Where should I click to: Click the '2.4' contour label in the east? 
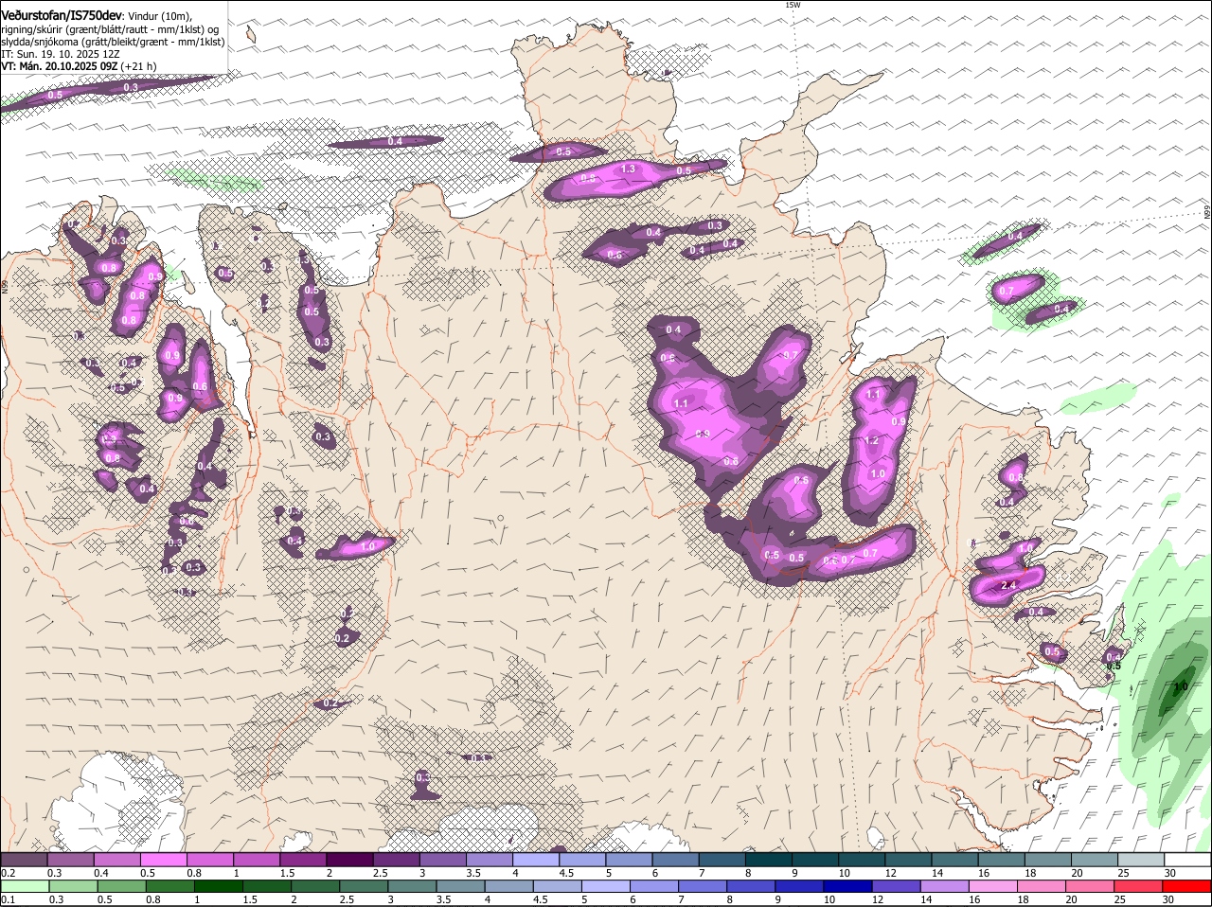click(x=1008, y=586)
